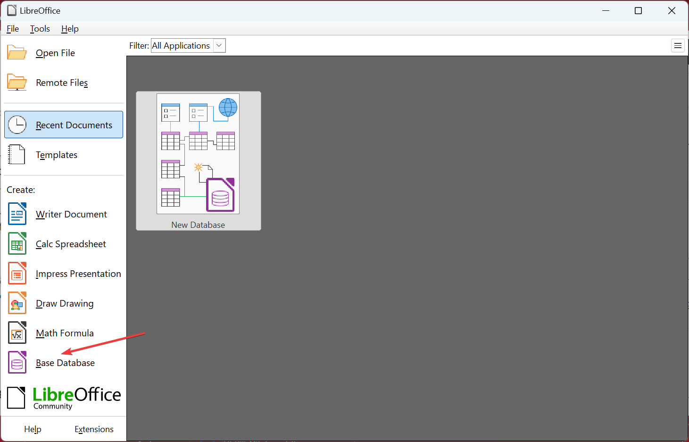The image size is (689, 442).
Task: Open the New Database recent document thumbnail
Action: click(198, 154)
